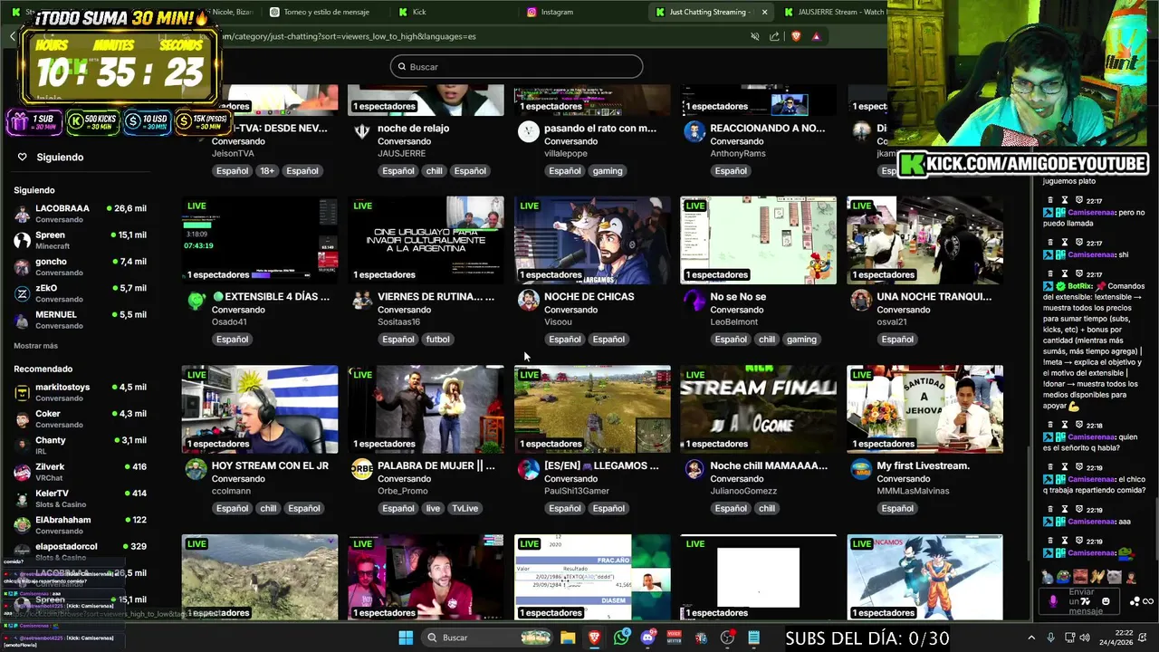
Task: Open Spreen channel under Siguiendo
Action: tap(80, 240)
